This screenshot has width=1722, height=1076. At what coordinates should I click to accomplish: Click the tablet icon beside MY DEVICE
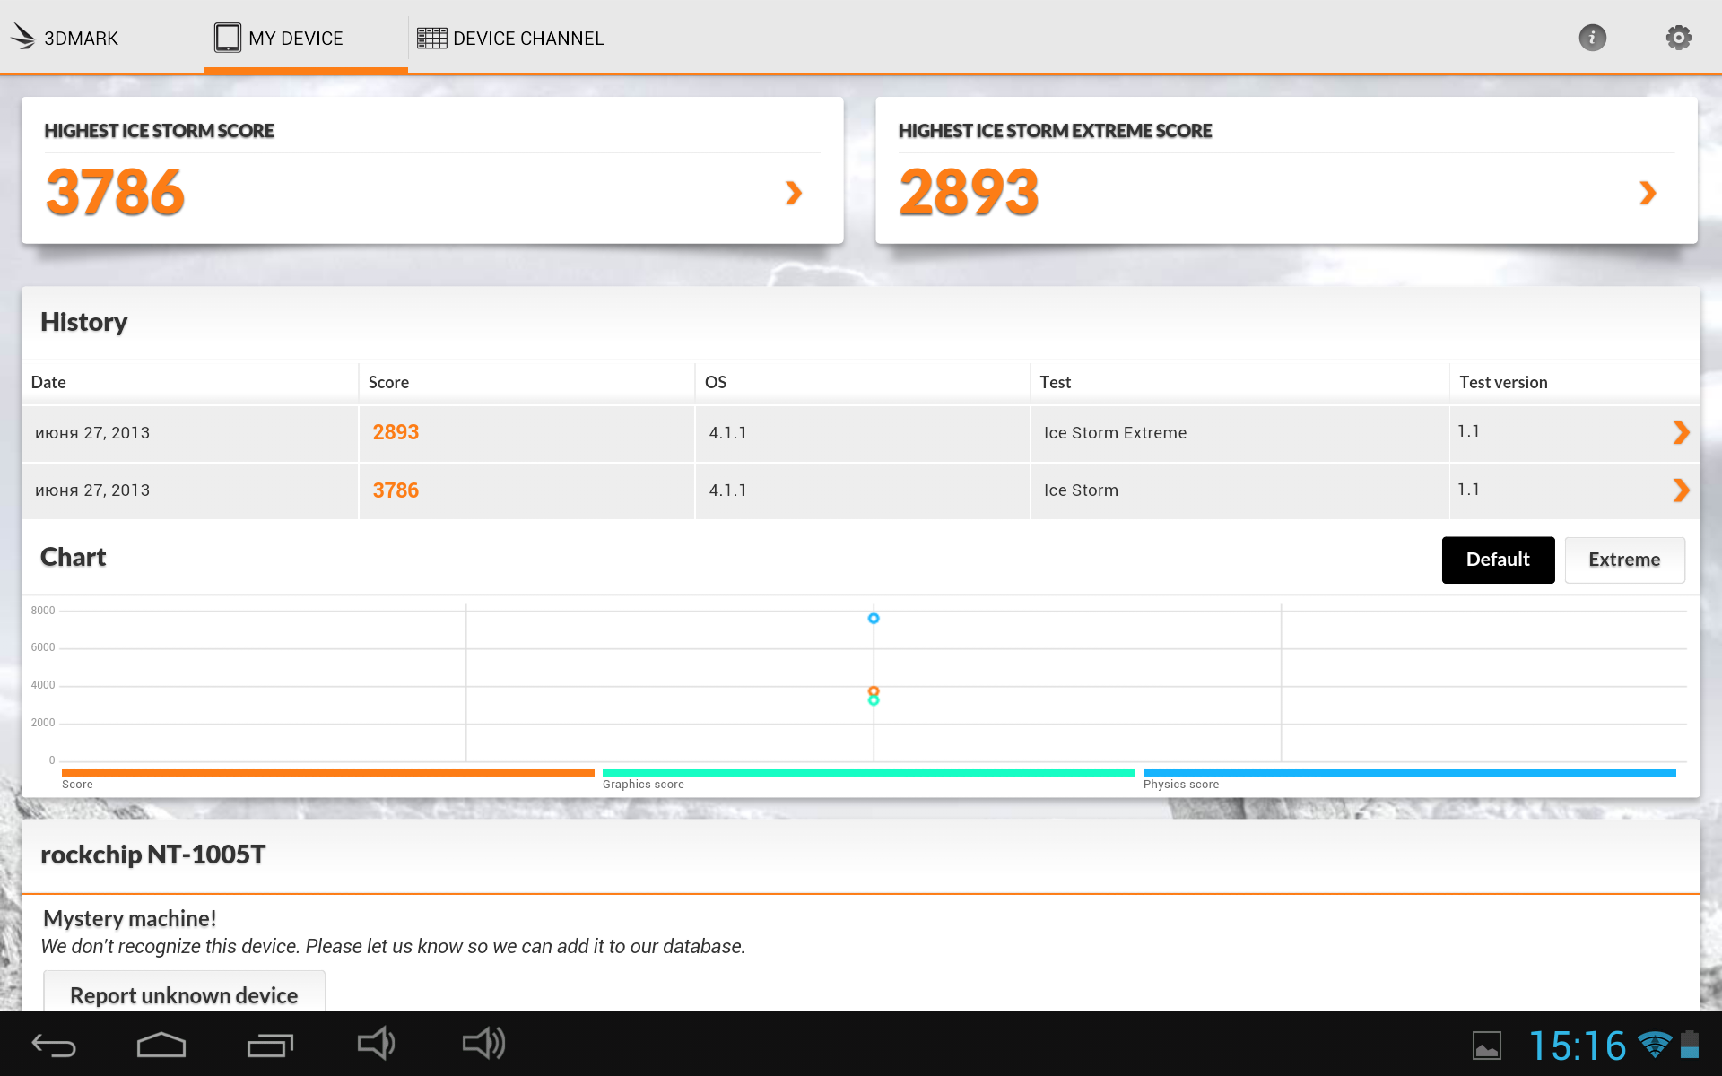(x=228, y=38)
